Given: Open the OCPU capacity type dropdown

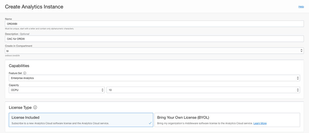Looking at the screenshot, I should coord(57,90).
